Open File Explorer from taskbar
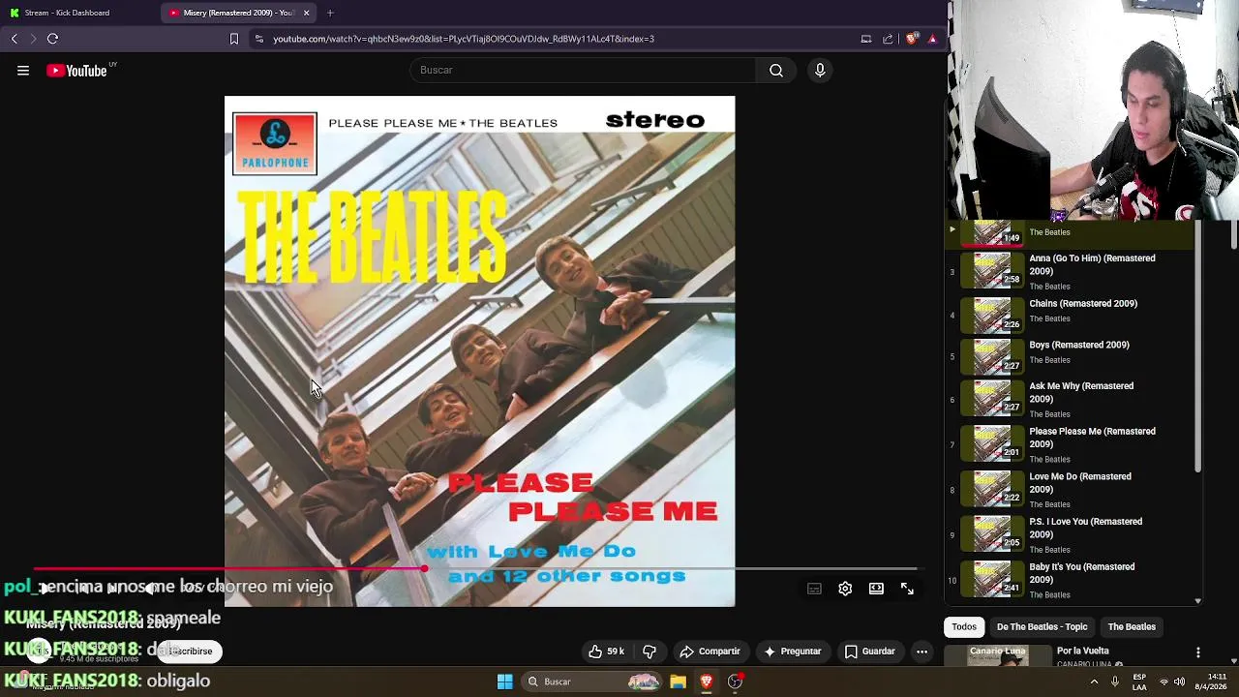The height and width of the screenshot is (697, 1239). [678, 682]
